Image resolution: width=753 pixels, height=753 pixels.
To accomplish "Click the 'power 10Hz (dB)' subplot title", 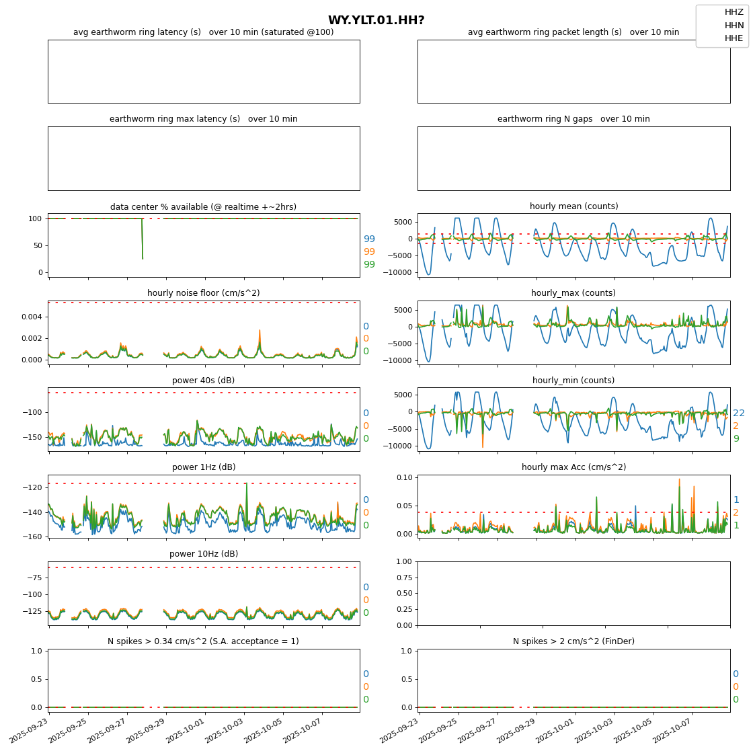I will 203,554.
